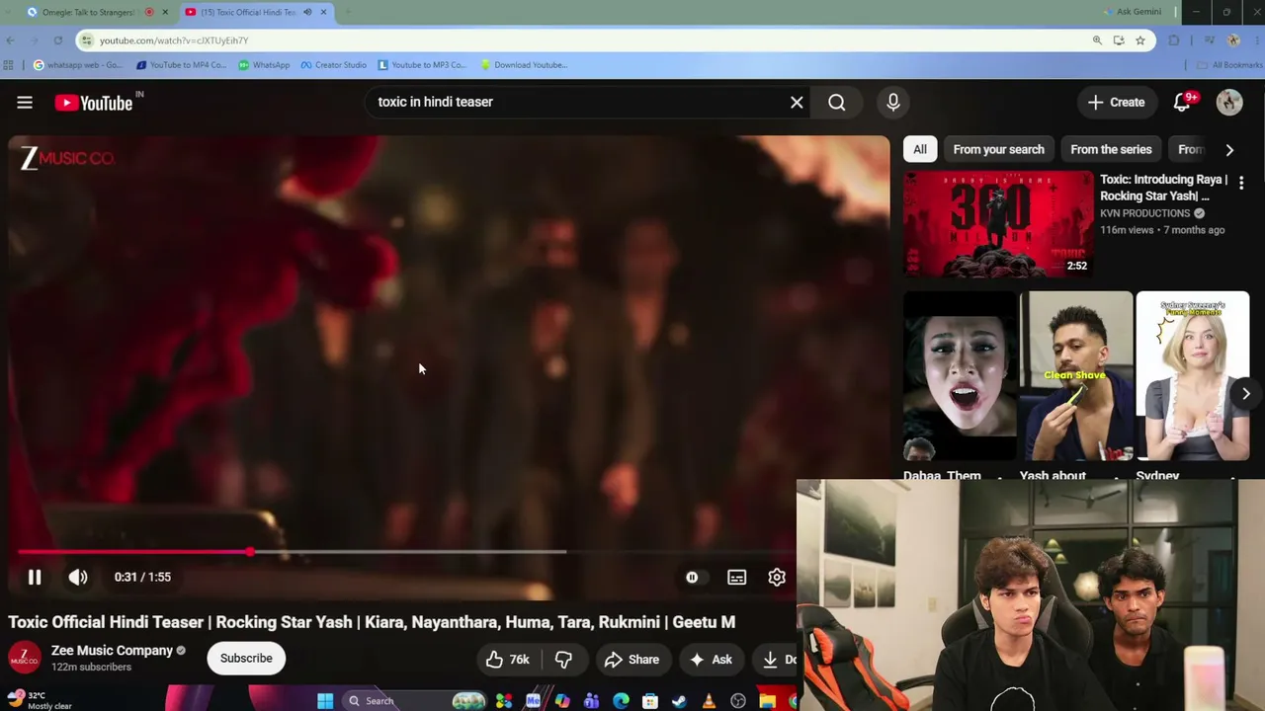Open the WhatsApp bookmark
This screenshot has height=711, width=1265.
pyautogui.click(x=264, y=65)
